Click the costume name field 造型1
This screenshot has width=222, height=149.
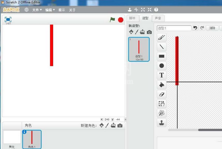tap(174, 28)
